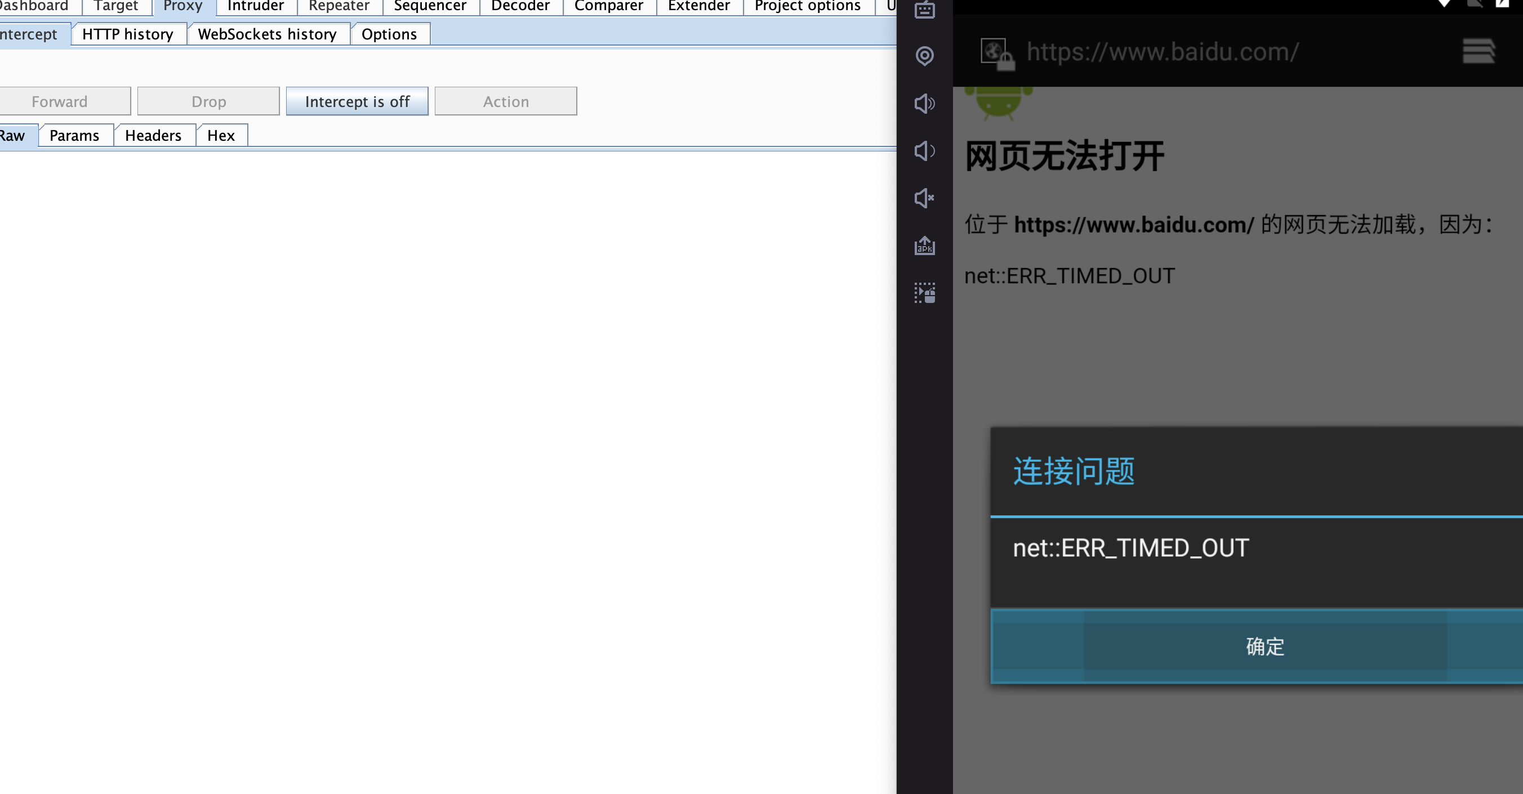The width and height of the screenshot is (1523, 794).
Task: Open the Action button menu
Action: [506, 102]
